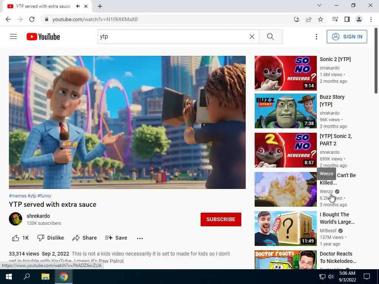Click the magnifier search button
This screenshot has height=284, width=379.
pyautogui.click(x=271, y=37)
